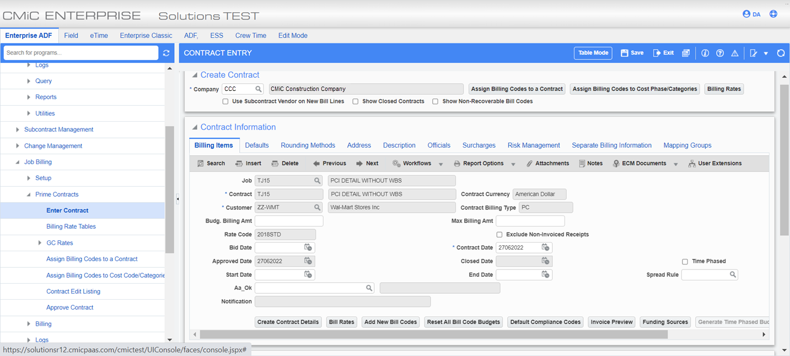The image size is (790, 356).
Task: Expand the Subcontract Management tree node
Action: pos(18,130)
